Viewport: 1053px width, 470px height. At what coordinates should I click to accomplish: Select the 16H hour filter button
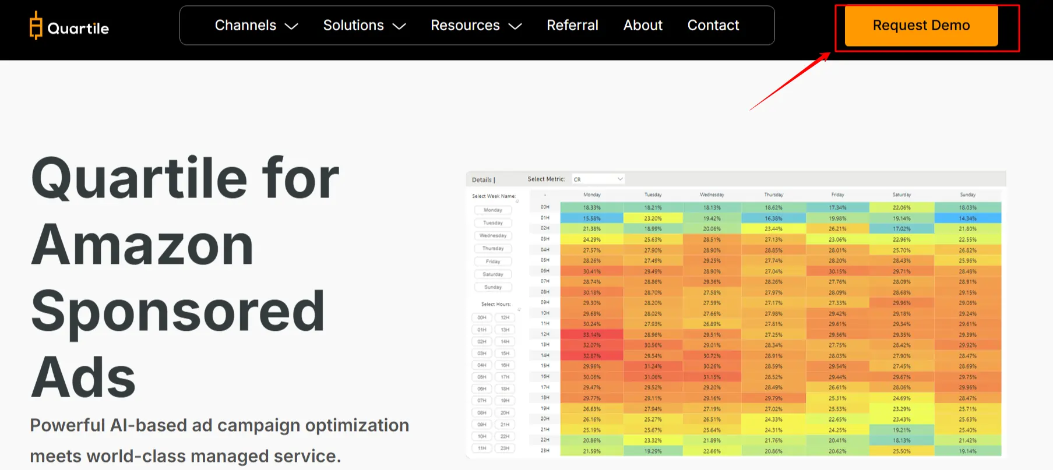(x=505, y=365)
